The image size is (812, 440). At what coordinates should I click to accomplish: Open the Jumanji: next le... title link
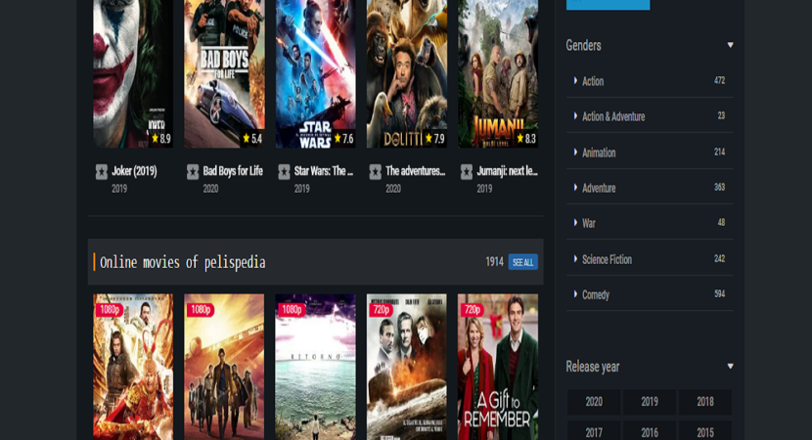[x=507, y=171]
